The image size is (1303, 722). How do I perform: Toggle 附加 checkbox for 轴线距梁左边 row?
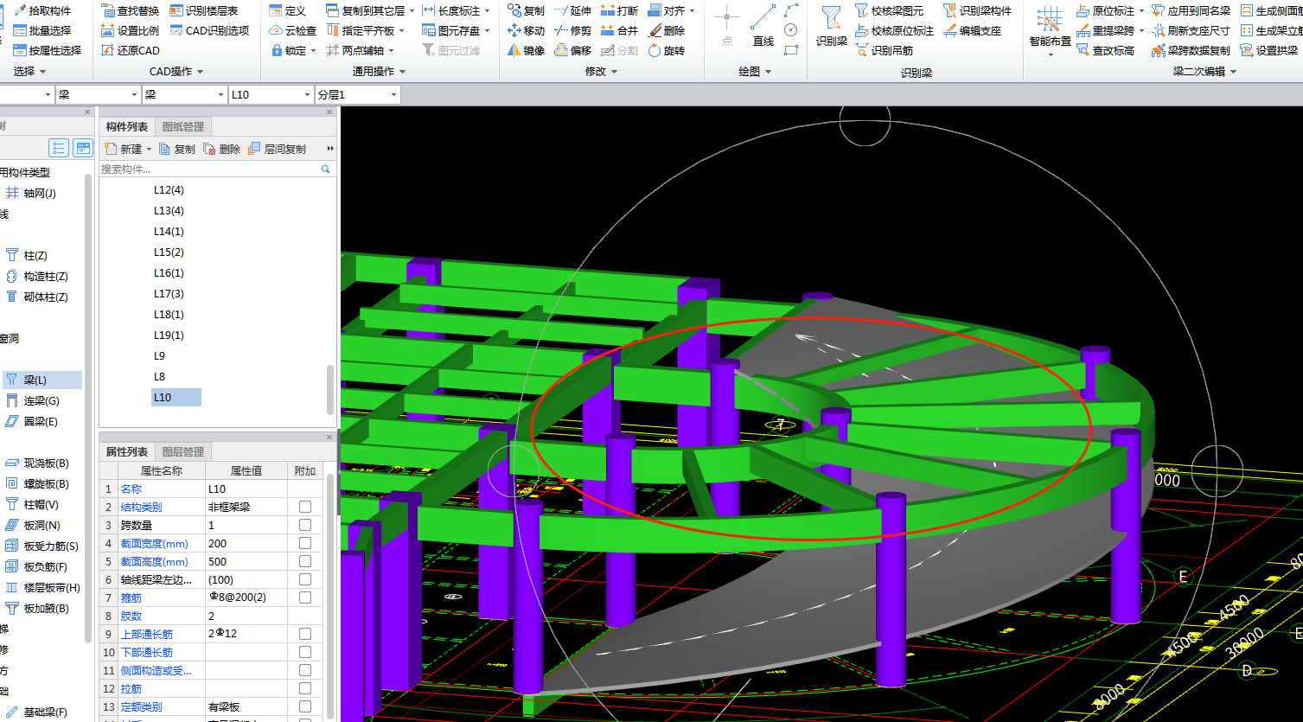tap(305, 579)
